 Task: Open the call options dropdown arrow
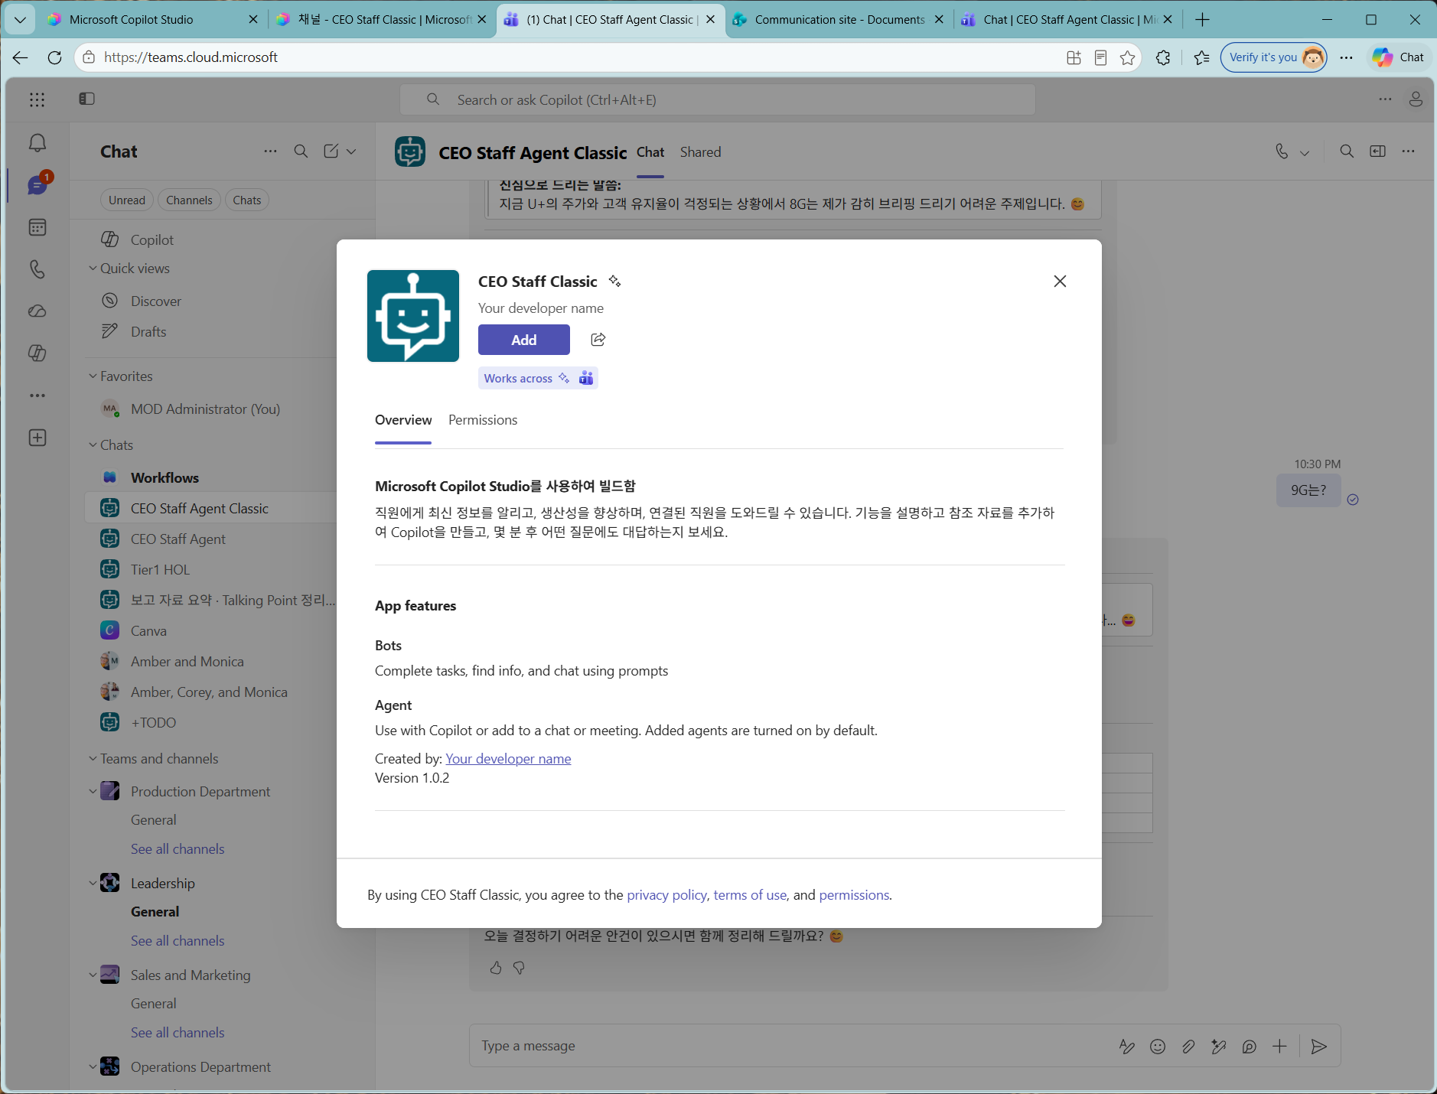tap(1305, 153)
